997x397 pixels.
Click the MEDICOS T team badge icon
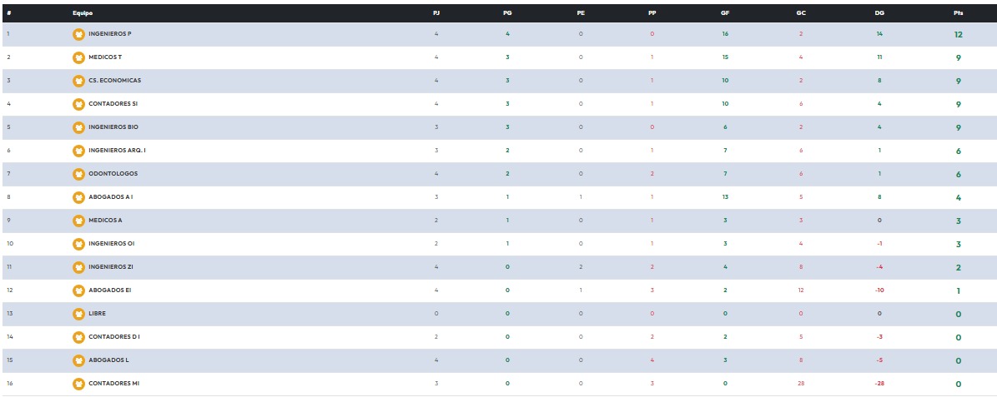point(78,57)
